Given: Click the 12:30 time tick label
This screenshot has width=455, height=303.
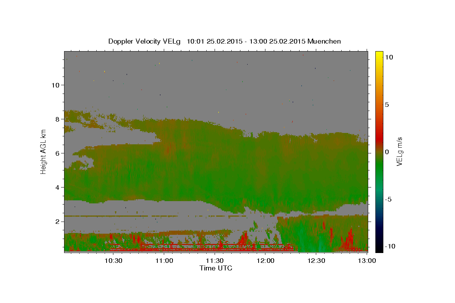Looking at the screenshot, I should (316, 261).
